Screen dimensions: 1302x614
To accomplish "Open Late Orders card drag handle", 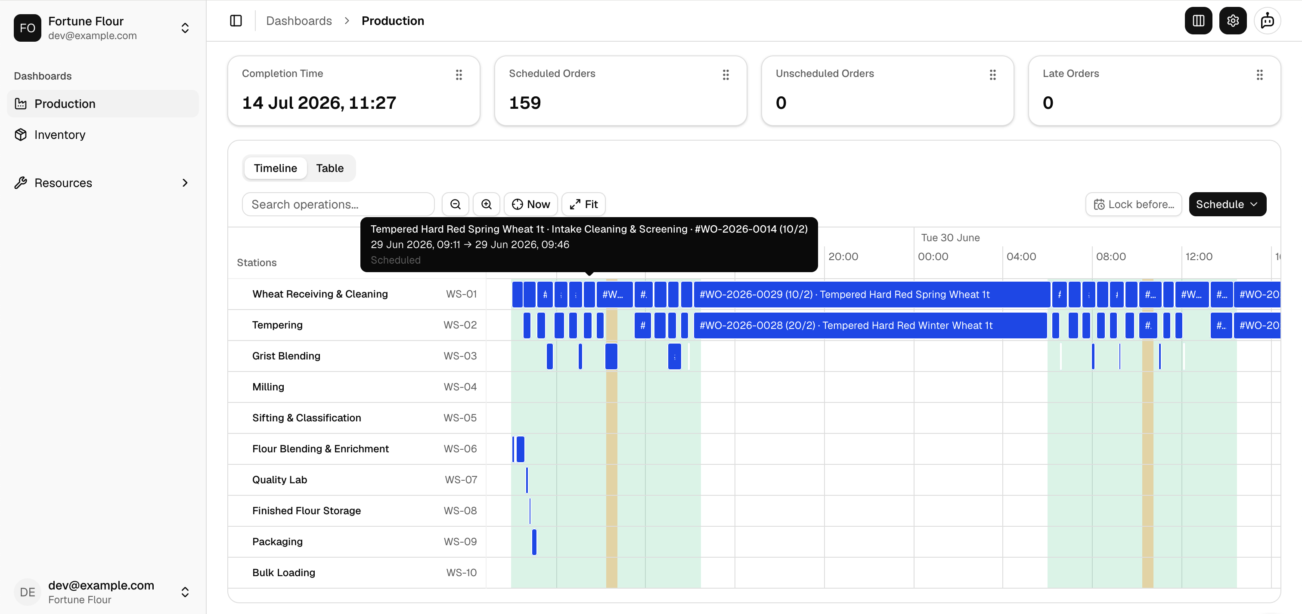I will (x=1259, y=75).
